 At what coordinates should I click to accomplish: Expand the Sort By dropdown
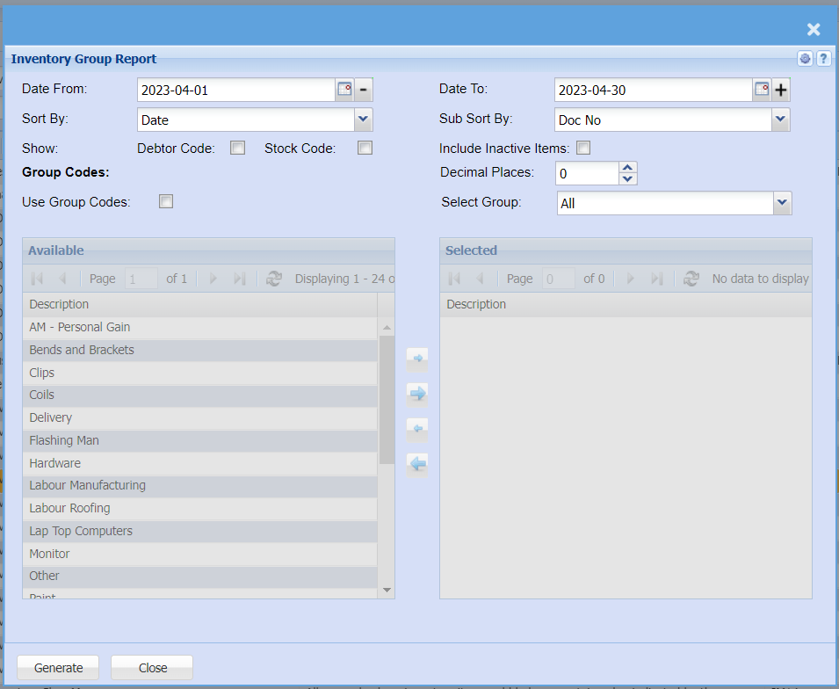point(364,120)
